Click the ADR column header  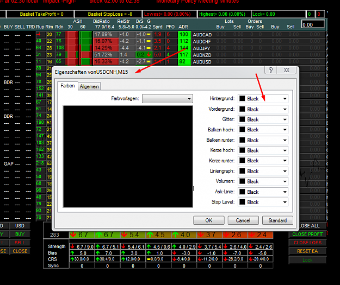coord(183,27)
